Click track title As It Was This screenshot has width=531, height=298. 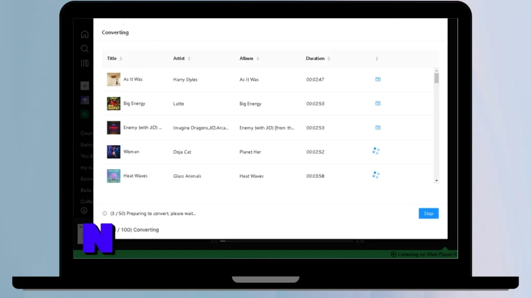(x=133, y=79)
